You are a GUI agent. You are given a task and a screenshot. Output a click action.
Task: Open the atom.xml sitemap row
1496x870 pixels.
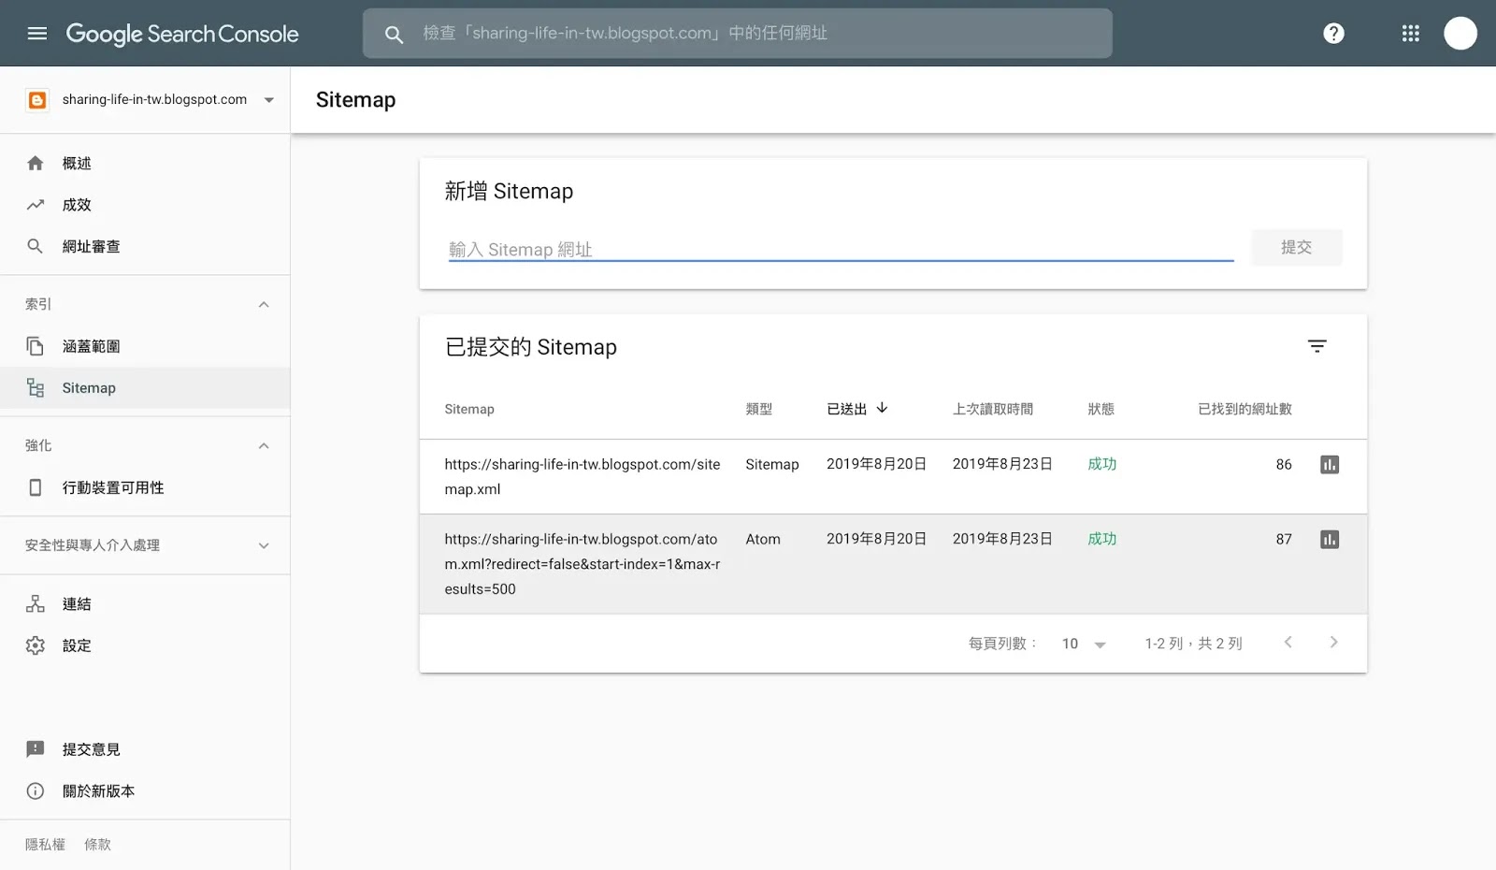[893, 564]
